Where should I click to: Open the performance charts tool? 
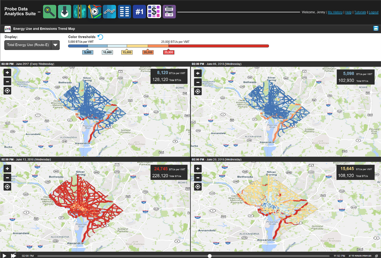click(x=110, y=11)
